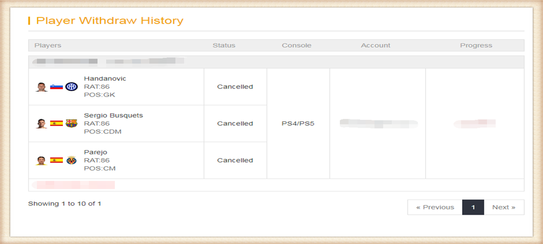The width and height of the screenshot is (543, 244).
Task: Click the Cancelled status for Handanovic
Action: pos(235,87)
